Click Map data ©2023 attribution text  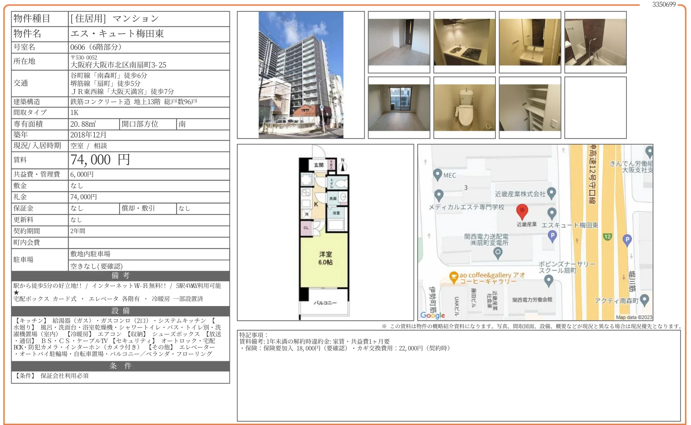pyautogui.click(x=634, y=317)
